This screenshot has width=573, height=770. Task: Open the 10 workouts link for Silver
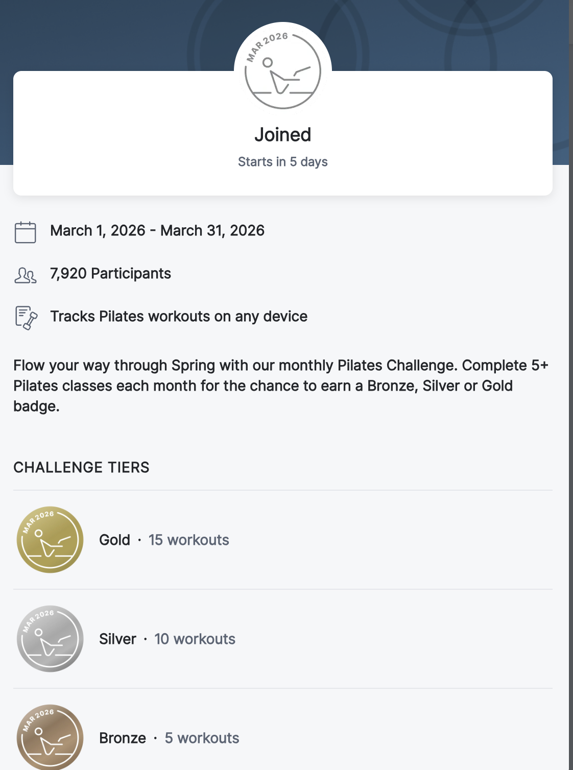pyautogui.click(x=195, y=639)
